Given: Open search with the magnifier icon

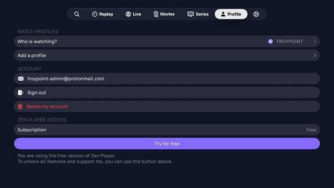Looking at the screenshot, I should click(77, 14).
